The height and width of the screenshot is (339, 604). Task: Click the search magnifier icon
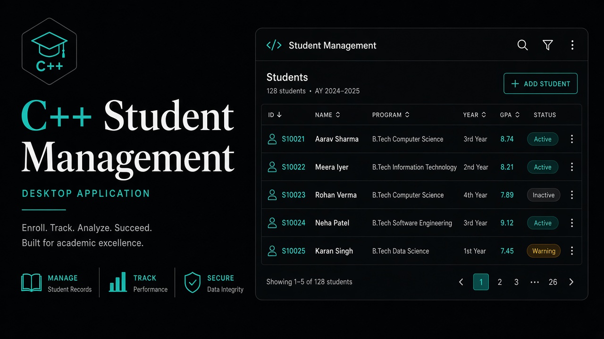(522, 45)
